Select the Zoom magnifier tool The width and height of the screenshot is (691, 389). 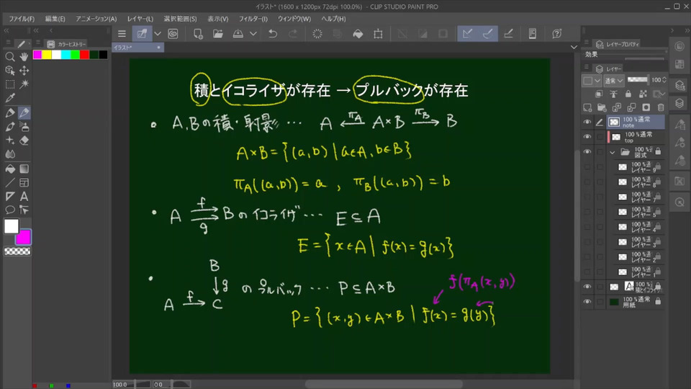9,56
